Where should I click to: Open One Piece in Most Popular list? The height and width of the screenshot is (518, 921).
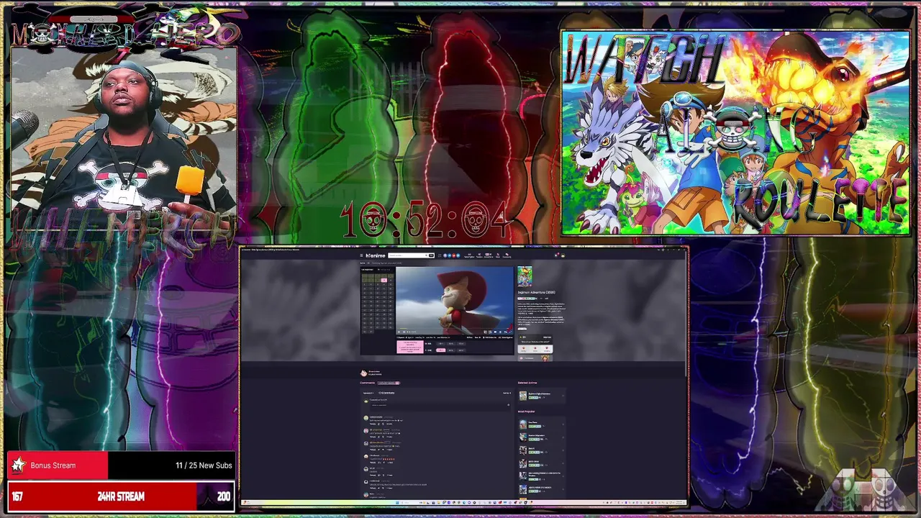coord(533,422)
